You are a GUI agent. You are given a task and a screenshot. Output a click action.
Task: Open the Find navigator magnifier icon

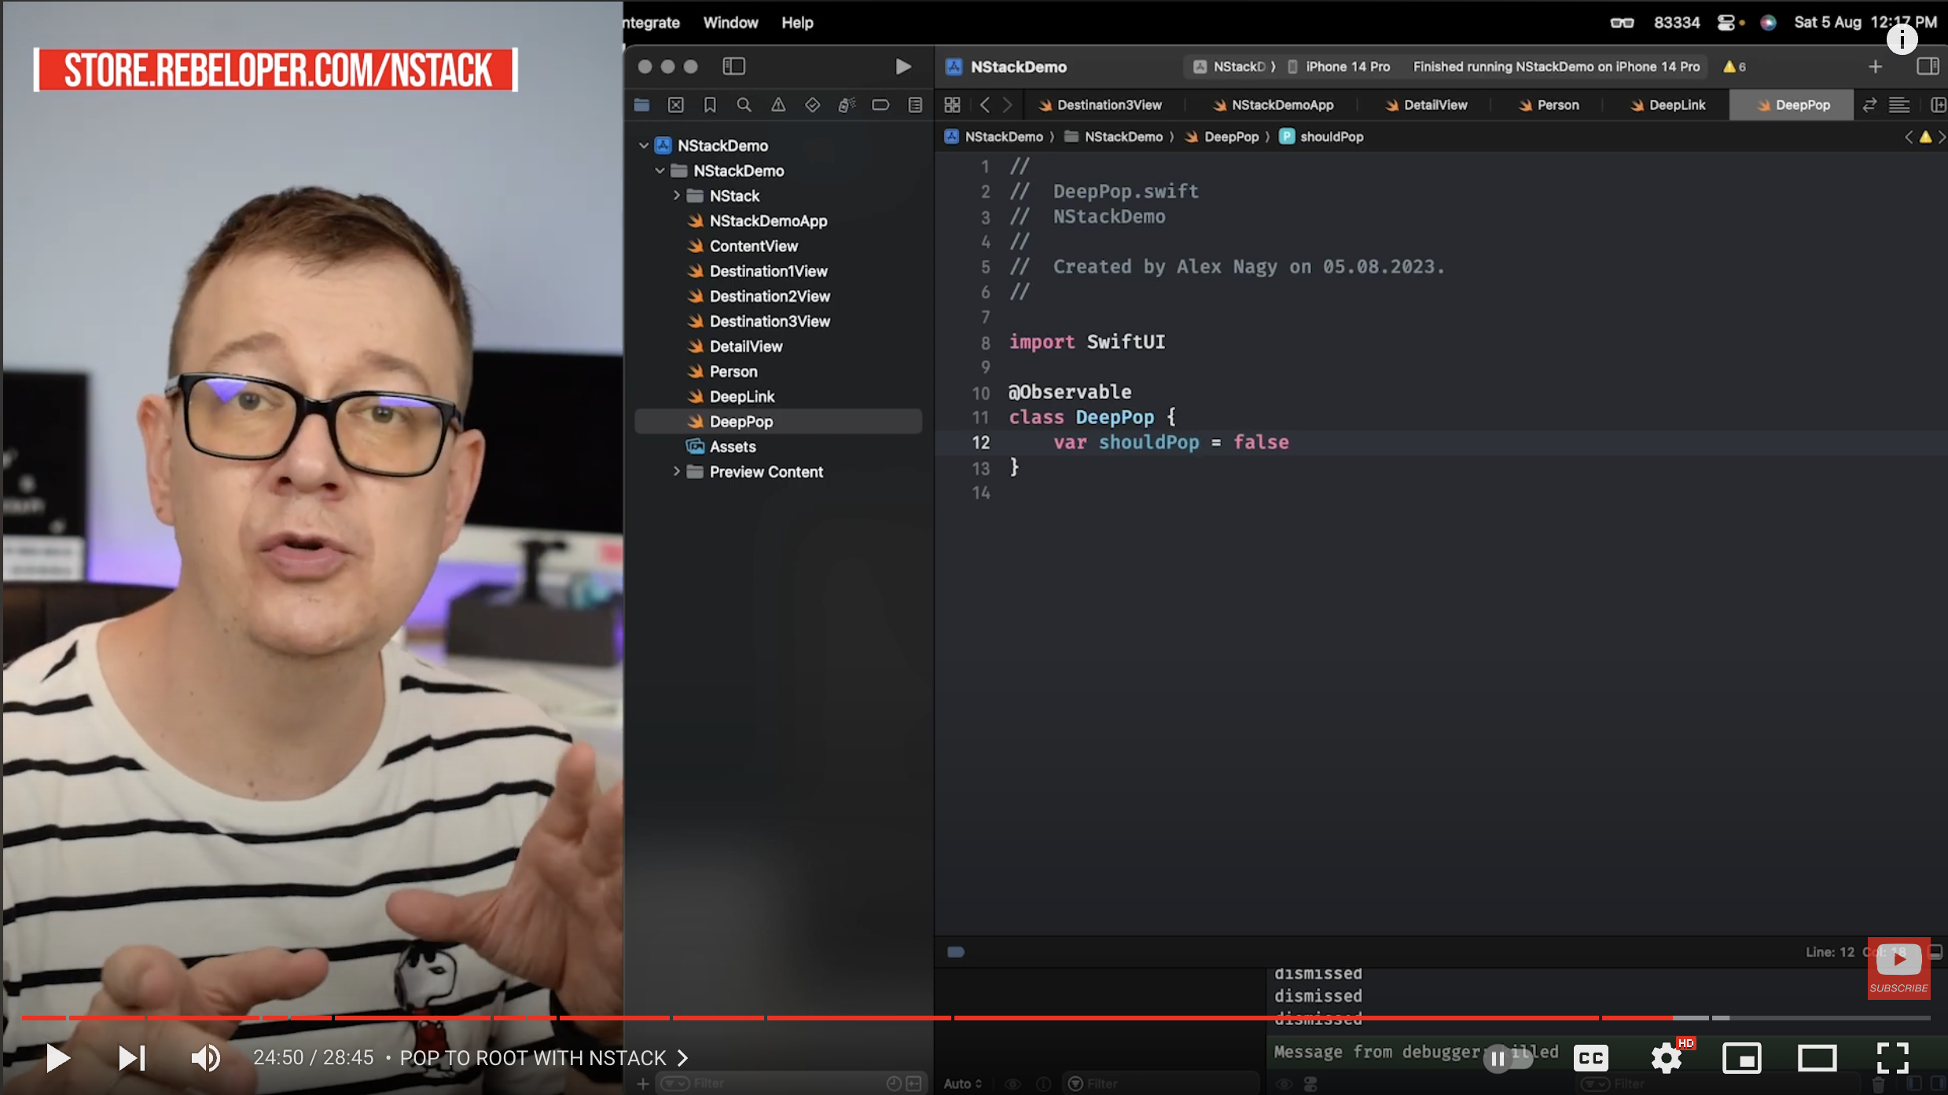point(744,104)
